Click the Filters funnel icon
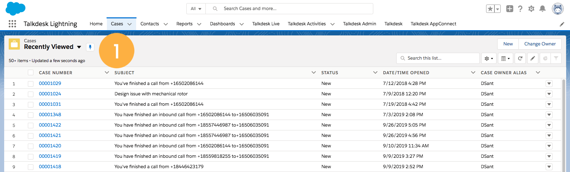The height and width of the screenshot is (172, 570). tap(556, 58)
